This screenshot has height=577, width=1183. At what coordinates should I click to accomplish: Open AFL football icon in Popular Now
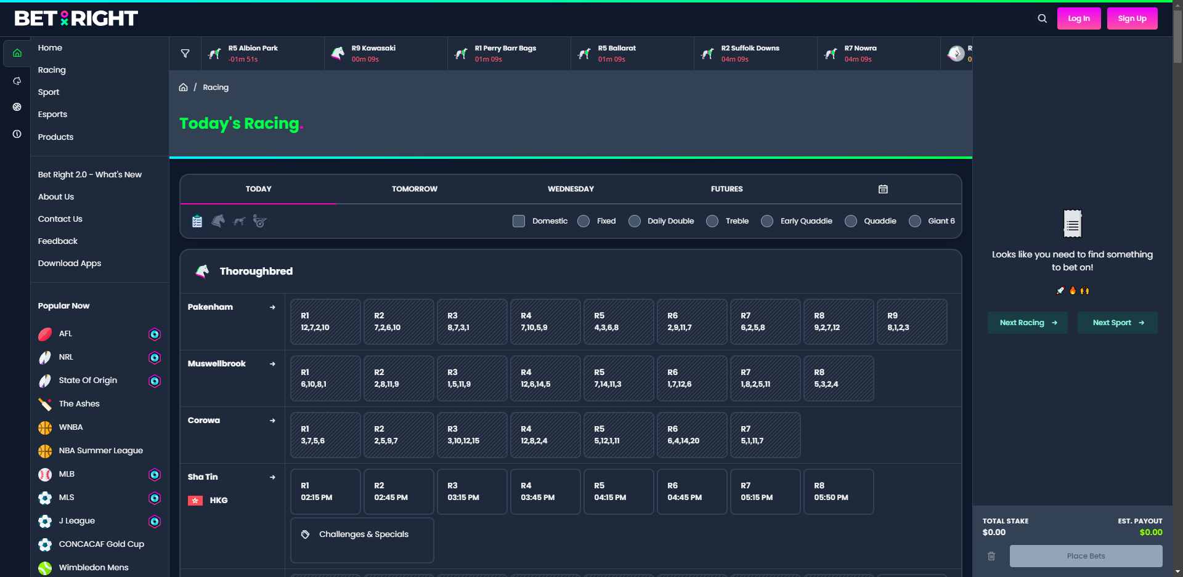pyautogui.click(x=45, y=334)
